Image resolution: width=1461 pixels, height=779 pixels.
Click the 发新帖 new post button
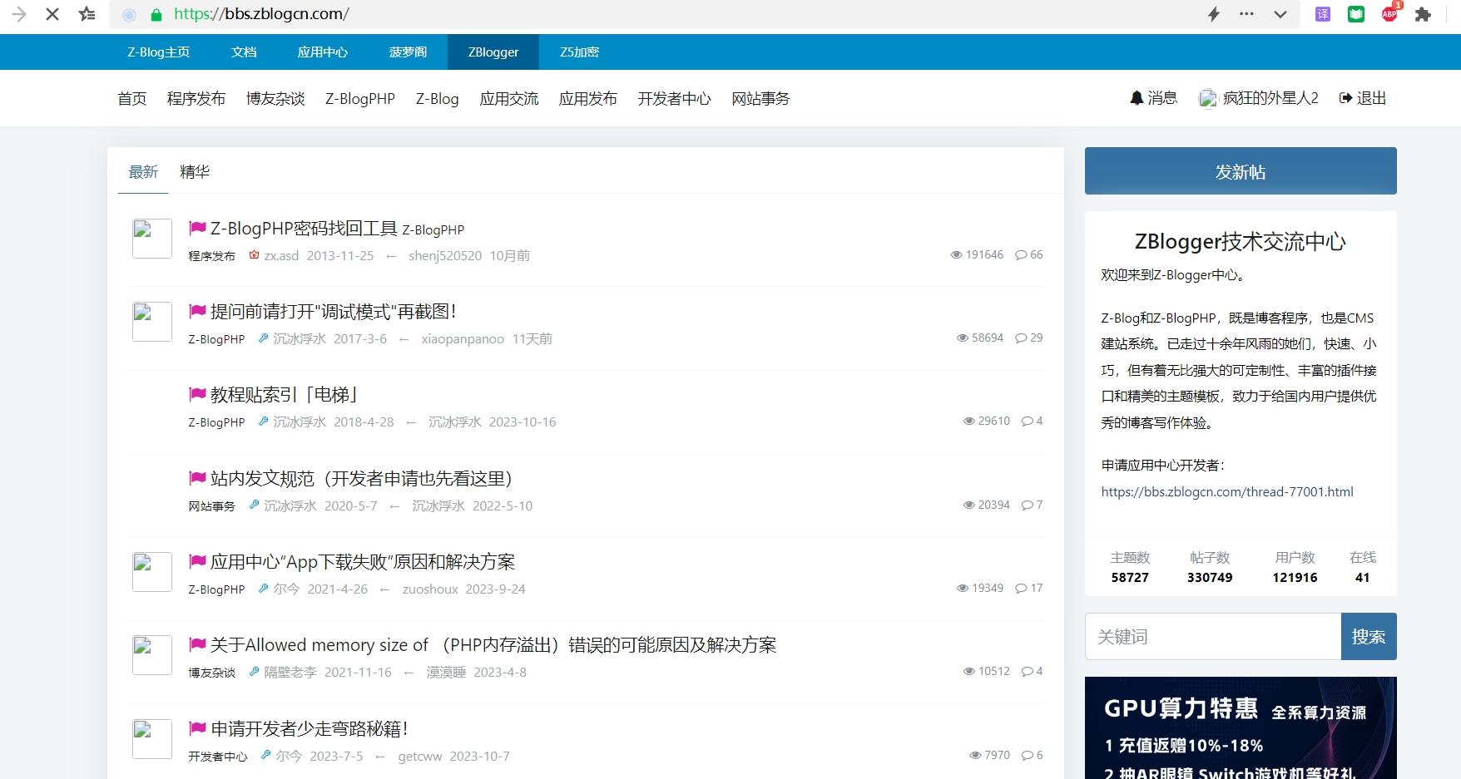pyautogui.click(x=1241, y=171)
